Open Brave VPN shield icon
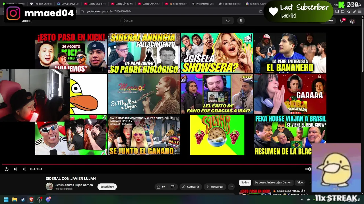 pos(354,11)
